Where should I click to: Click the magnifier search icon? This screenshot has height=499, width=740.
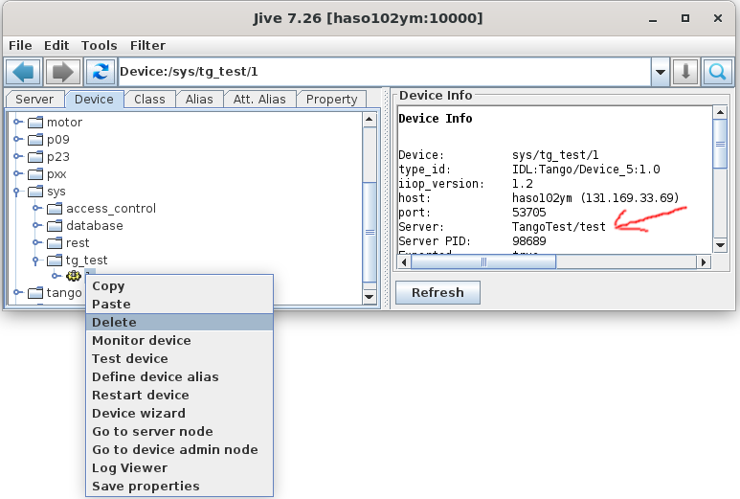point(717,72)
